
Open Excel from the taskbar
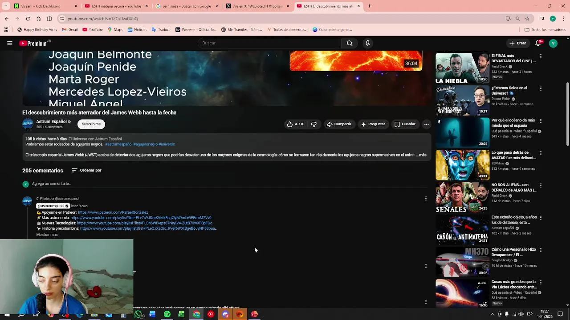point(181,314)
